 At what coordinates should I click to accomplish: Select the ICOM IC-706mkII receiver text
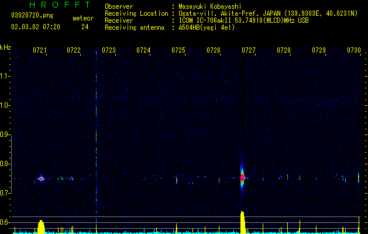tap(243, 20)
